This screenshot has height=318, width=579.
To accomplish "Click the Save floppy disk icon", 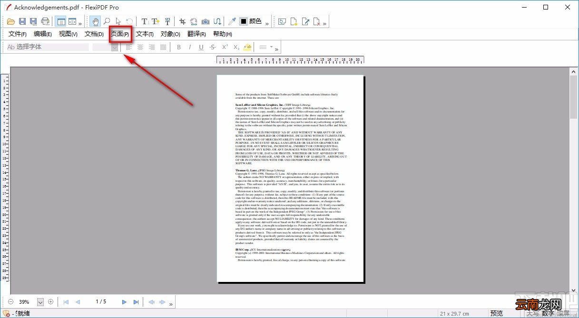I will 22,21.
